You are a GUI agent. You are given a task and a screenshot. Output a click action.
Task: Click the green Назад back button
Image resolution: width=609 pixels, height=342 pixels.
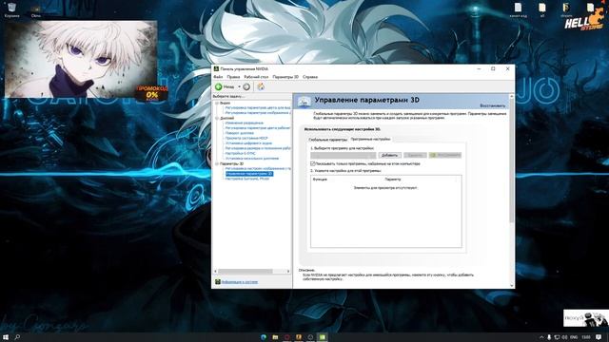pos(225,86)
